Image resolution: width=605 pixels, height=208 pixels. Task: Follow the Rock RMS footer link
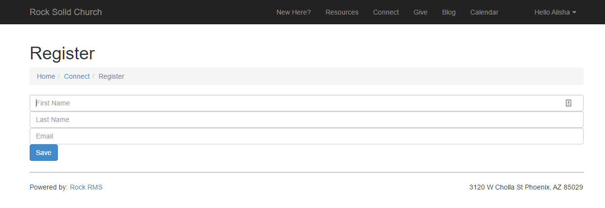pyautogui.click(x=86, y=187)
